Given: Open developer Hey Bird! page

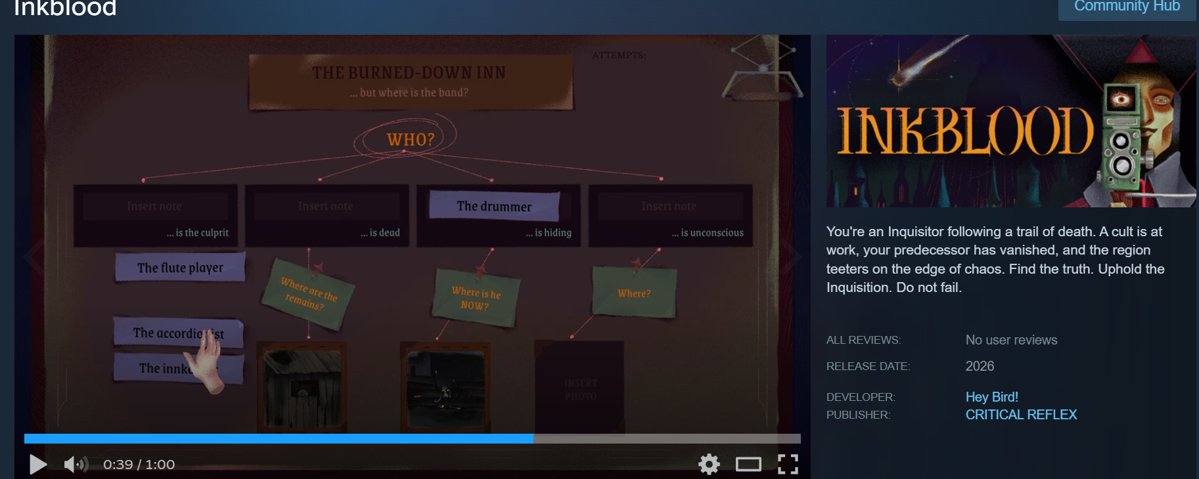Looking at the screenshot, I should [992, 397].
